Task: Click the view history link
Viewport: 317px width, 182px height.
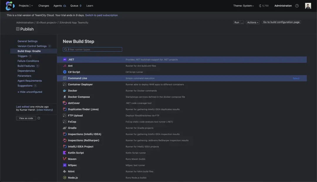Action: pyautogui.click(x=45, y=110)
